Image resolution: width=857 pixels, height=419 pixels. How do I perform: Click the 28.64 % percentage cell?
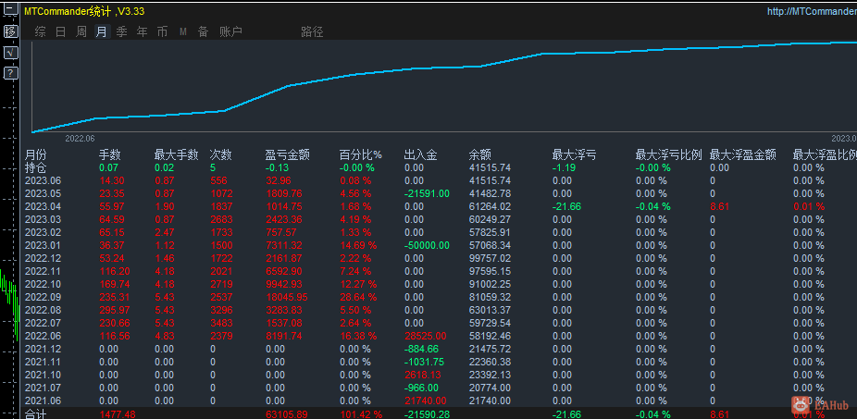[358, 297]
